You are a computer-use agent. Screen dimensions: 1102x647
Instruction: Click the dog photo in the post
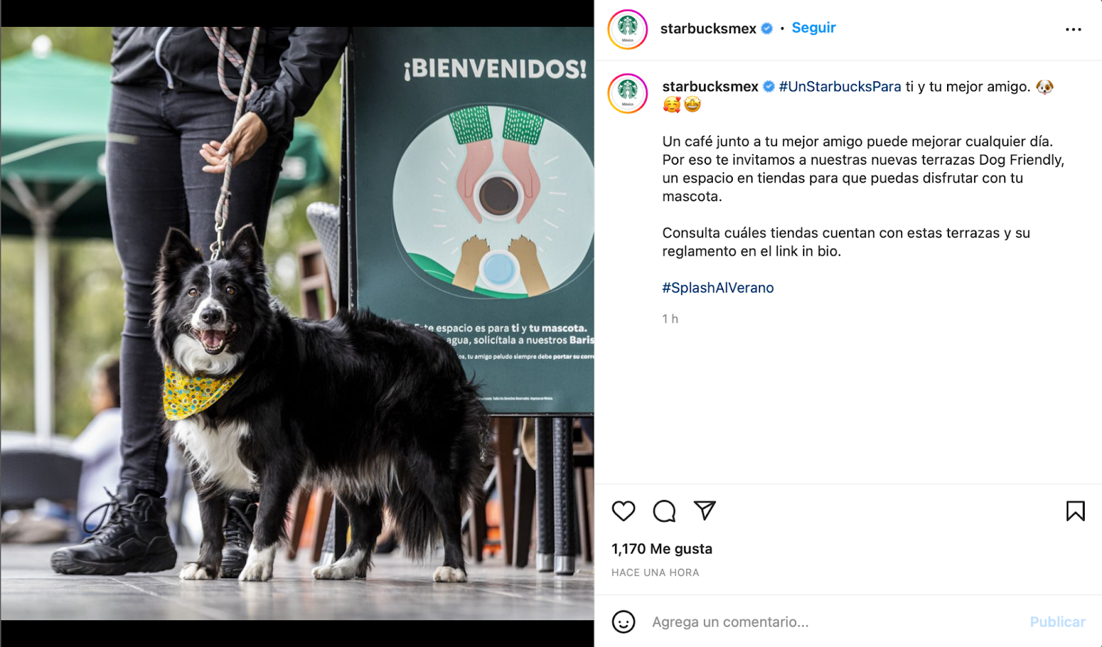297,323
